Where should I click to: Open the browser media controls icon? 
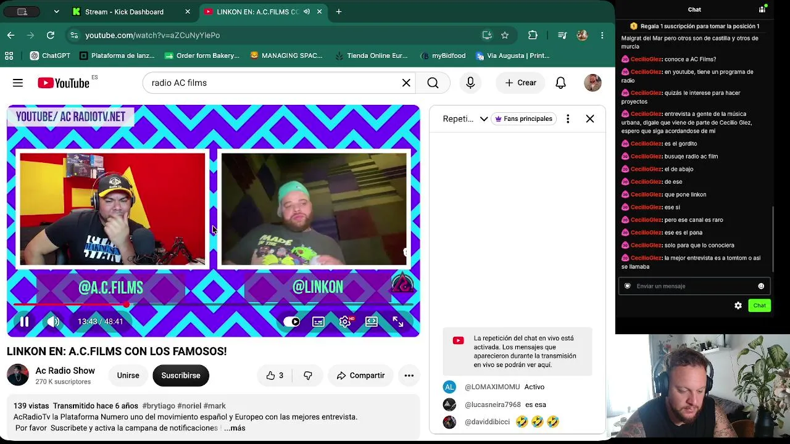[x=562, y=35]
